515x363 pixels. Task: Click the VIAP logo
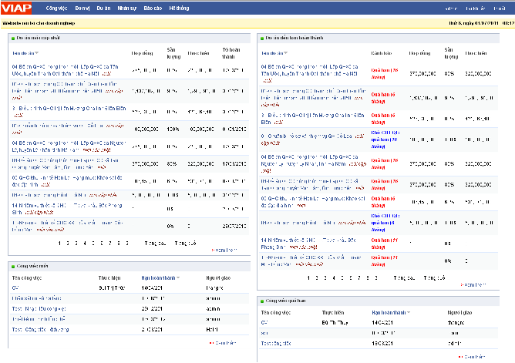click(x=16, y=8)
